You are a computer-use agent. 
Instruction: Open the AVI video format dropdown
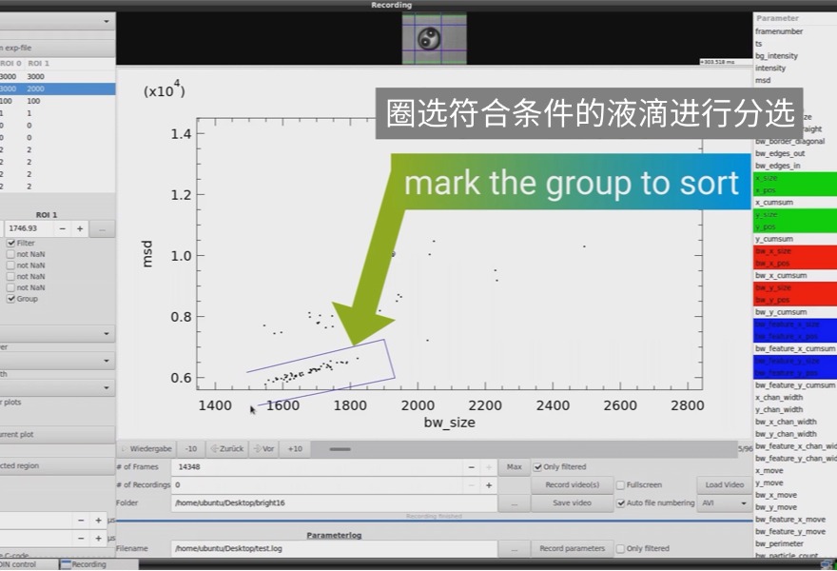[725, 503]
